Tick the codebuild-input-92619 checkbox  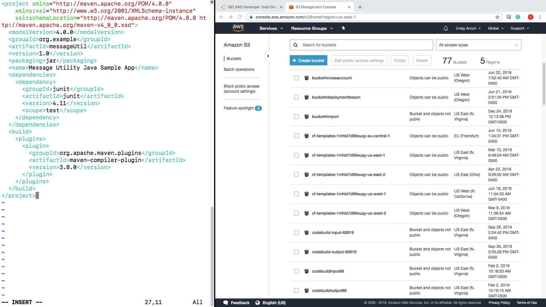pos(296,233)
